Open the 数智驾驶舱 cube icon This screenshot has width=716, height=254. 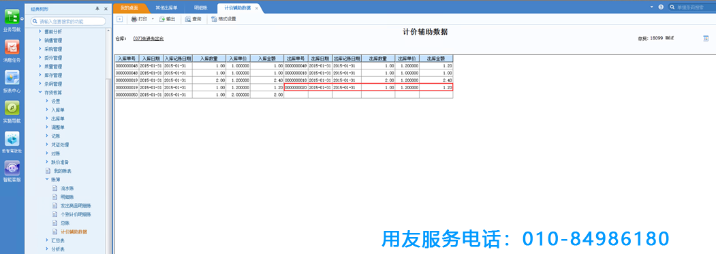[12, 138]
